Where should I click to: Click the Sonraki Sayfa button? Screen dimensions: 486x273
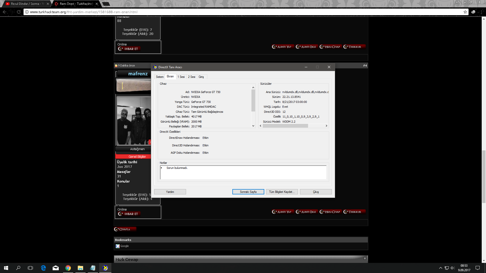248,192
